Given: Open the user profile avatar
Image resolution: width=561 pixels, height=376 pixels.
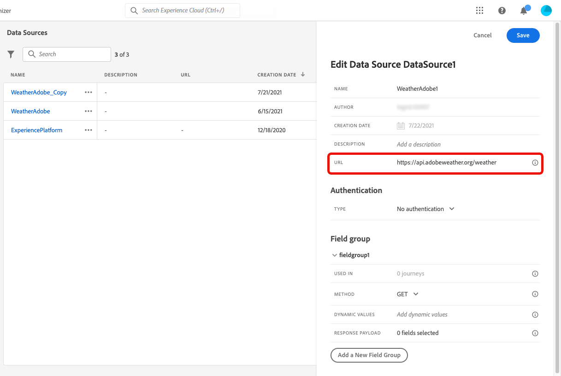Looking at the screenshot, I should click(x=546, y=11).
